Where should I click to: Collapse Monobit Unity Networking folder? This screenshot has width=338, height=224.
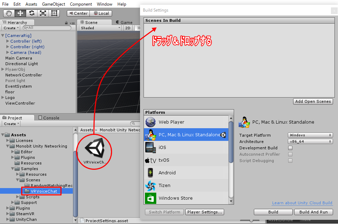pos(7,146)
